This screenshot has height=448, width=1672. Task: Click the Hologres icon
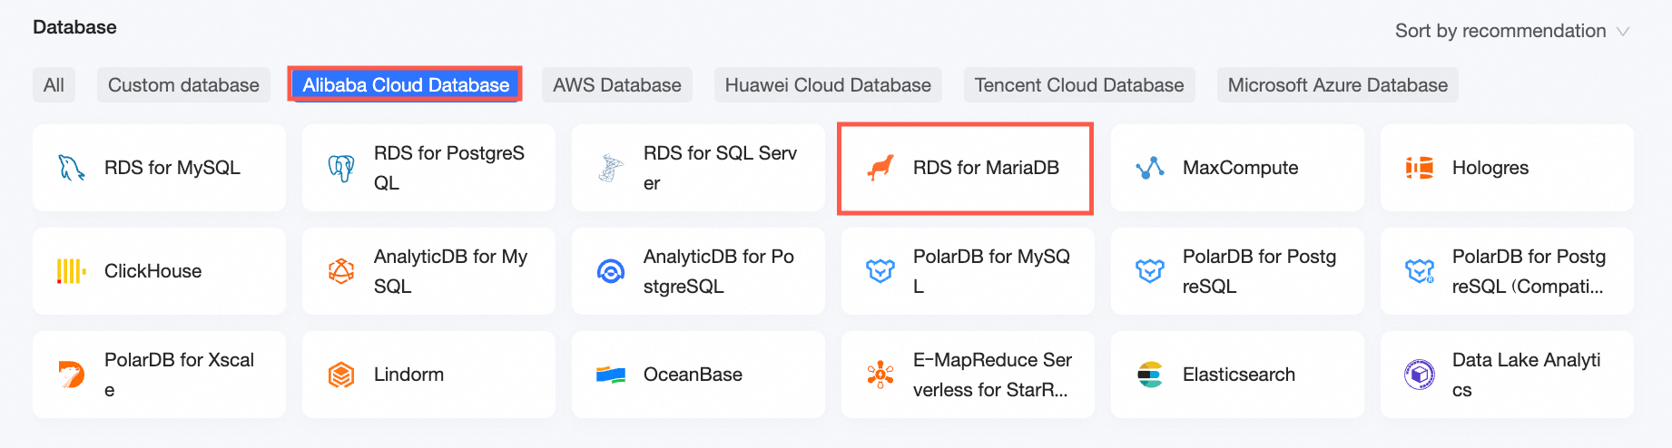(x=1420, y=168)
